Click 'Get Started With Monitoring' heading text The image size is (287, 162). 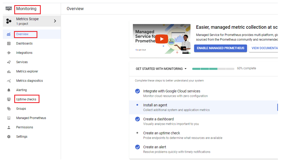tap(159, 69)
